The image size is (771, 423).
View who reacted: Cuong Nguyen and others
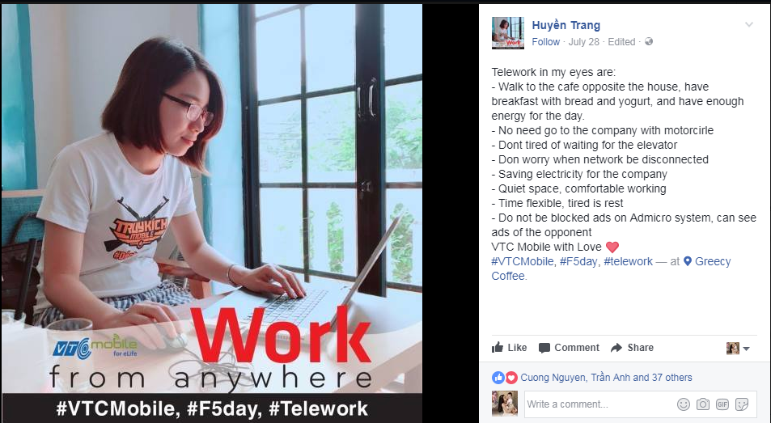(x=606, y=378)
